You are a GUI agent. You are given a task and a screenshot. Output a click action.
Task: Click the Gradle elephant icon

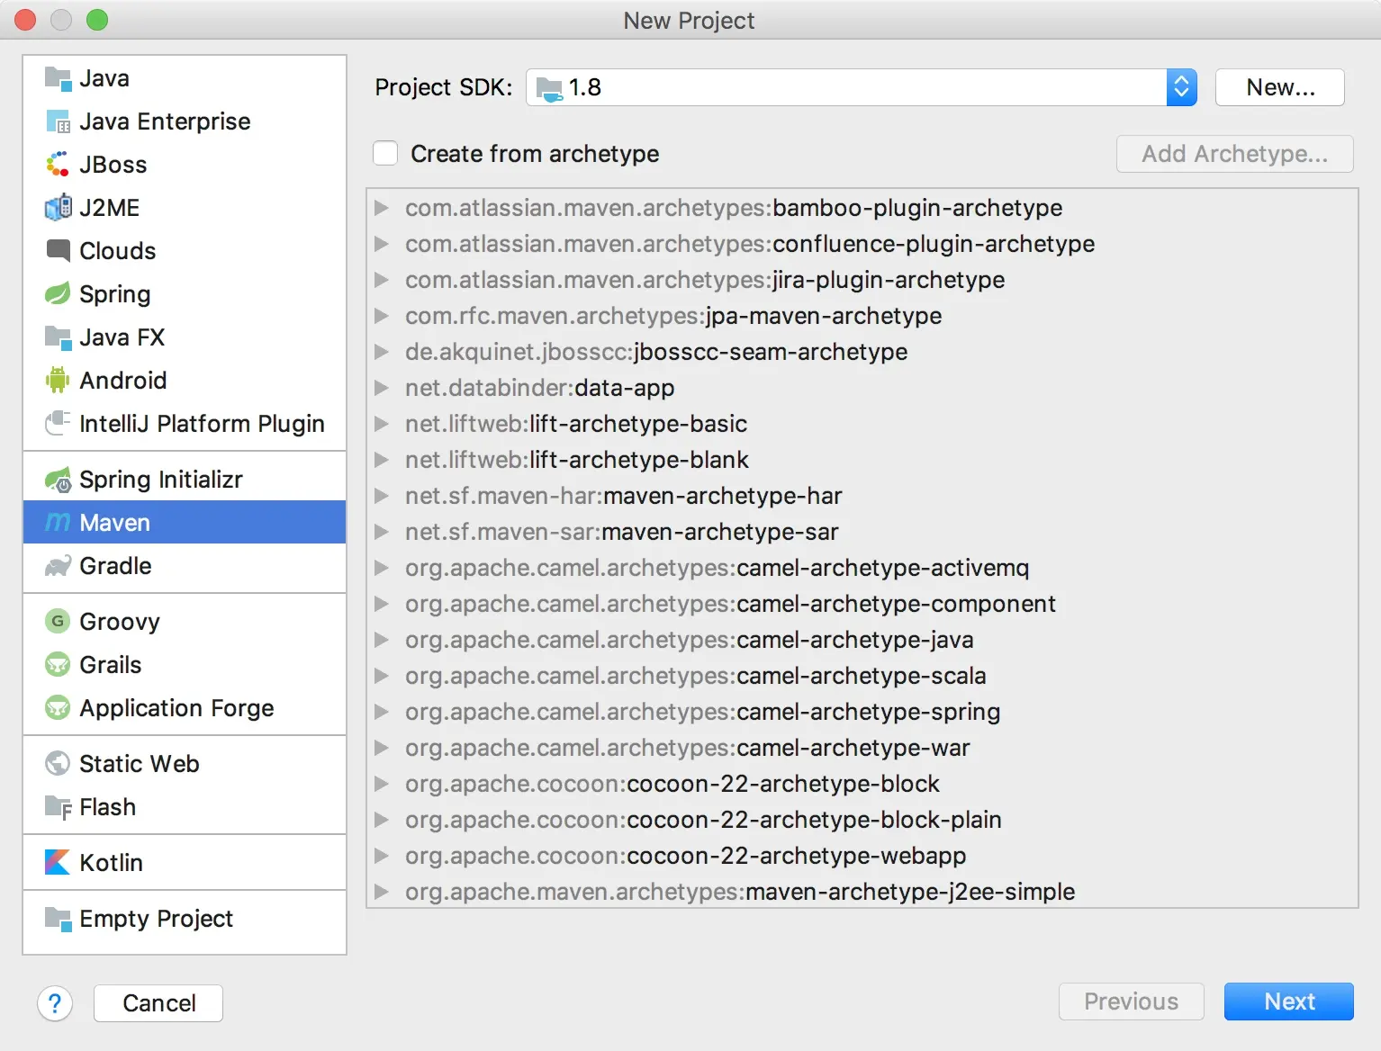tap(58, 566)
